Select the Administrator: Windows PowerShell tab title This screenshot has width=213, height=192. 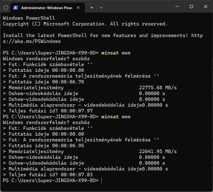(47, 8)
